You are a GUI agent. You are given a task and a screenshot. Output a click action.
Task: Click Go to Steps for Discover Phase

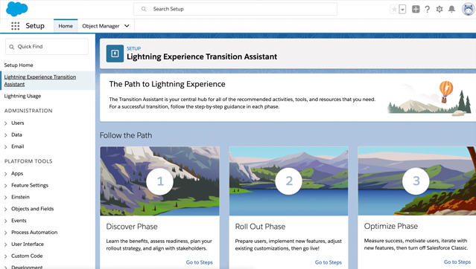point(200,262)
